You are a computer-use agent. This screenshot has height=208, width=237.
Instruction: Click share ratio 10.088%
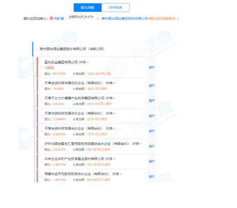[59, 89]
